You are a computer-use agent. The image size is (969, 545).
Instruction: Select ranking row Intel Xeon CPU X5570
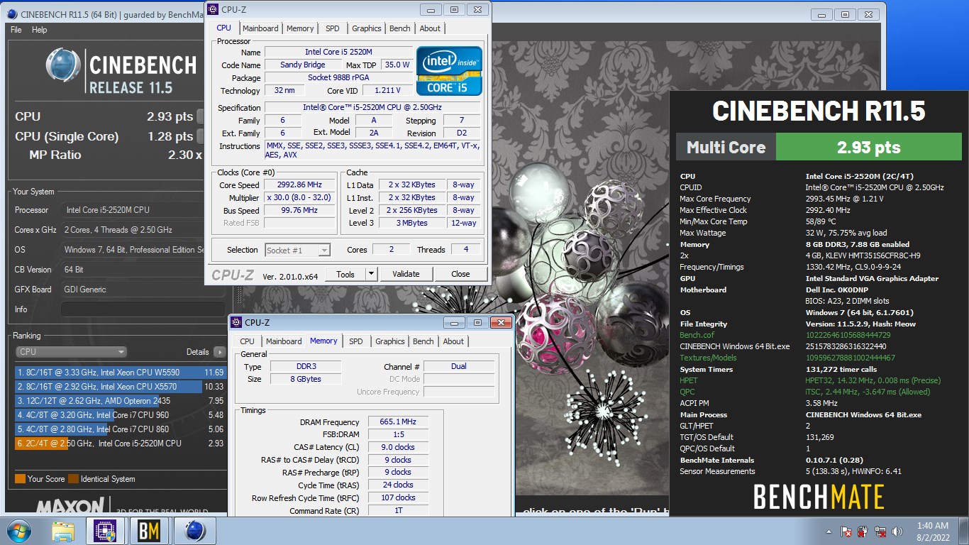pos(119,387)
